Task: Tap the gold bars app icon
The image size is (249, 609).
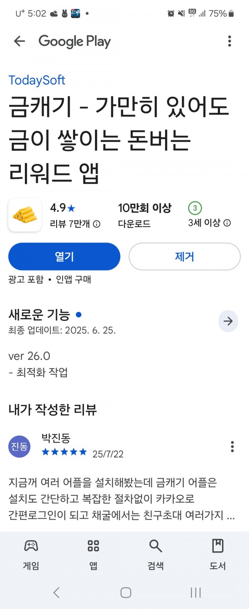Action: pos(25,215)
